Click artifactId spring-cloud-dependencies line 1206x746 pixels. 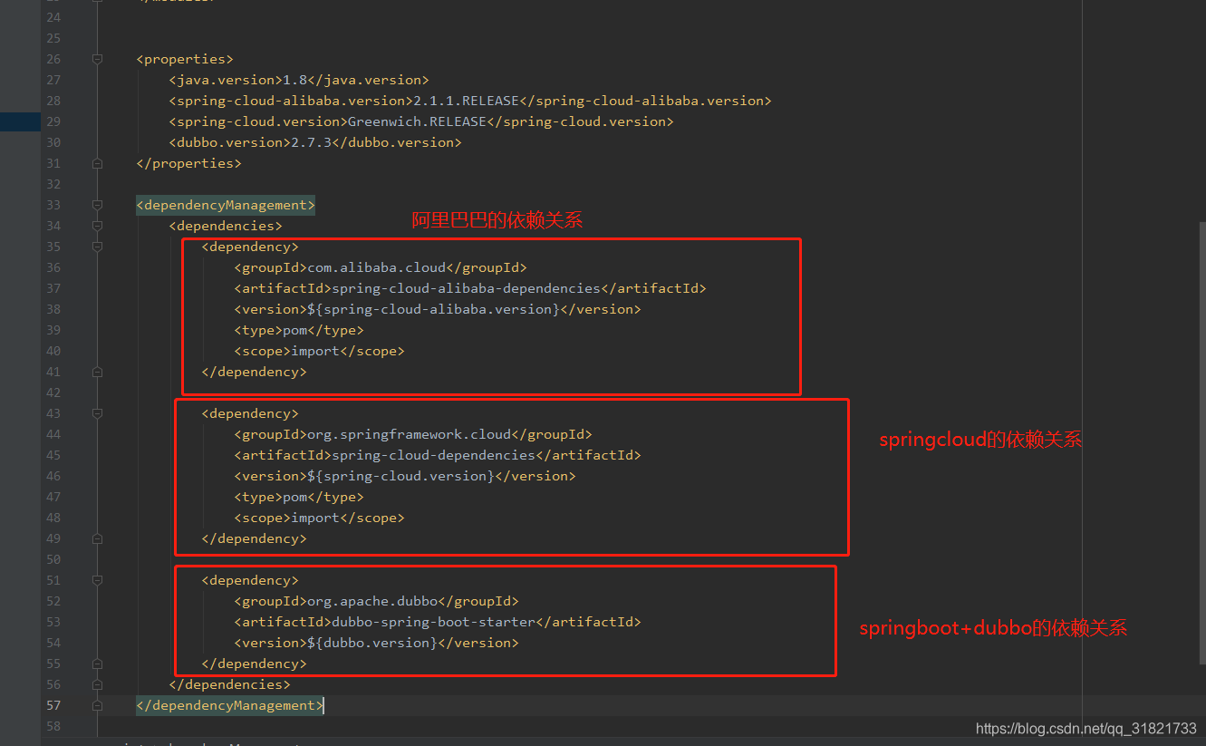click(x=437, y=455)
